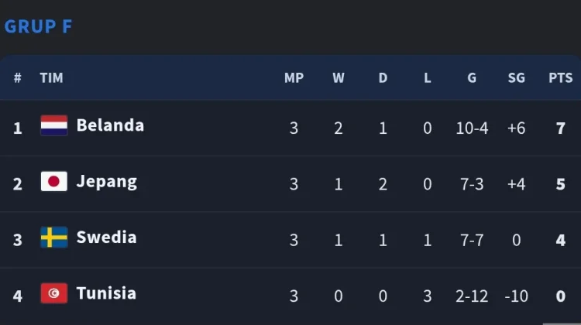Image resolution: width=581 pixels, height=325 pixels.
Task: Open the Jepang team link
Action: (107, 182)
